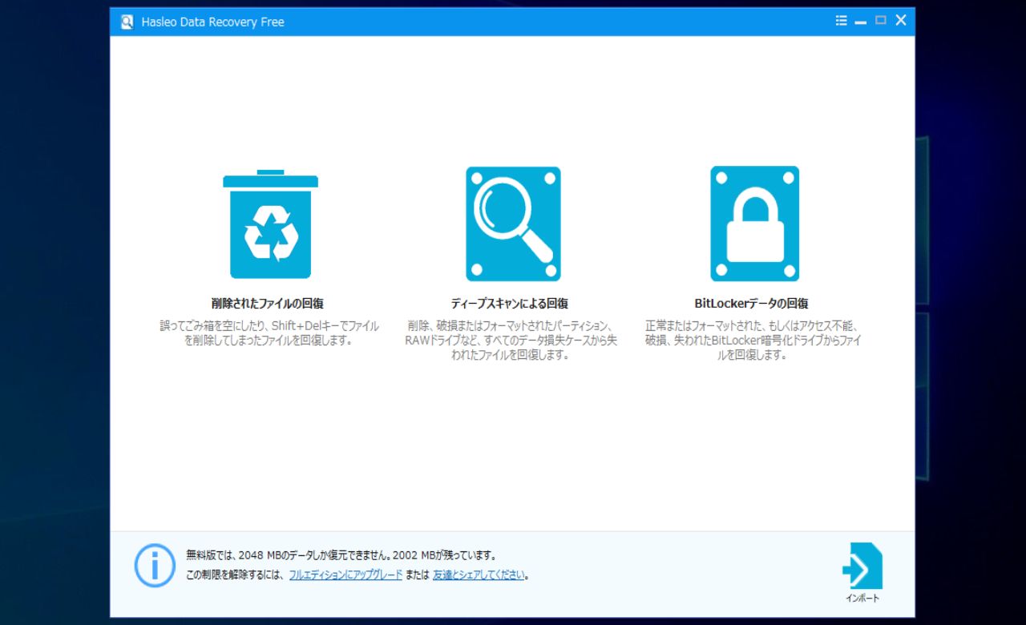Screen dimensions: 1026x625
Task: Click the deep scan description paragraph
Action: point(511,341)
